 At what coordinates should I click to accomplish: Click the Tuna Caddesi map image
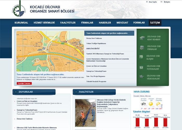pyautogui.click(x=50, y=51)
